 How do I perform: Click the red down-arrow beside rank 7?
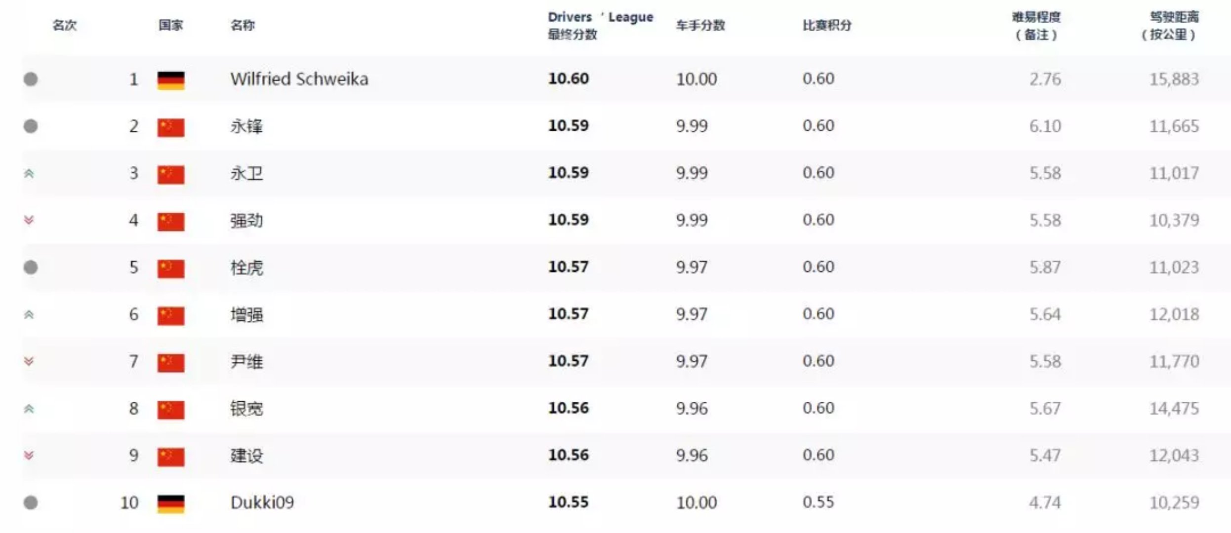point(29,361)
